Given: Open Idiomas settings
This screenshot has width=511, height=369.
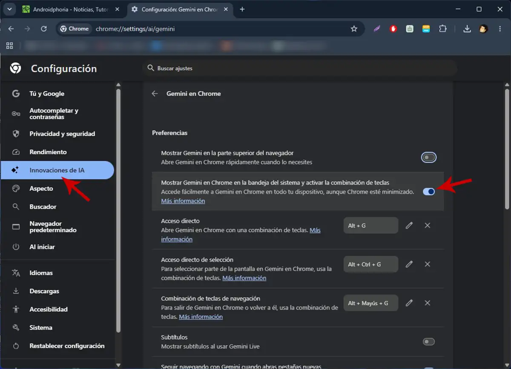Looking at the screenshot, I should tap(57, 273).
